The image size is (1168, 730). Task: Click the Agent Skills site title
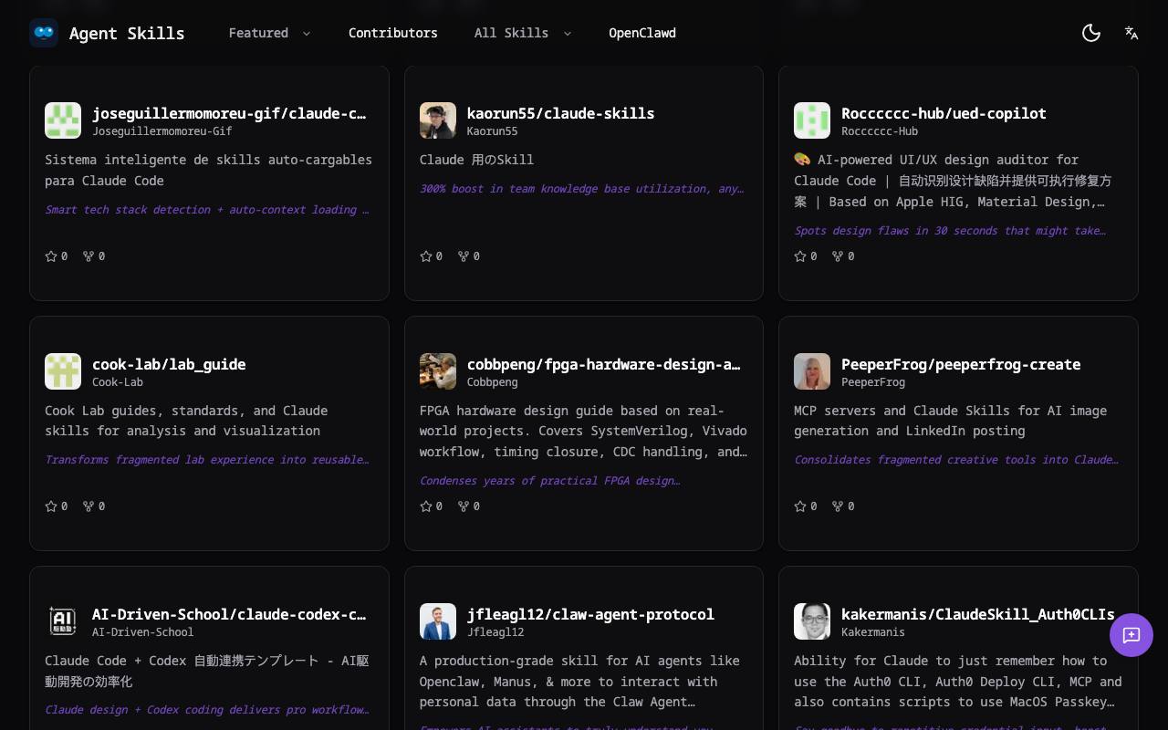click(x=127, y=33)
